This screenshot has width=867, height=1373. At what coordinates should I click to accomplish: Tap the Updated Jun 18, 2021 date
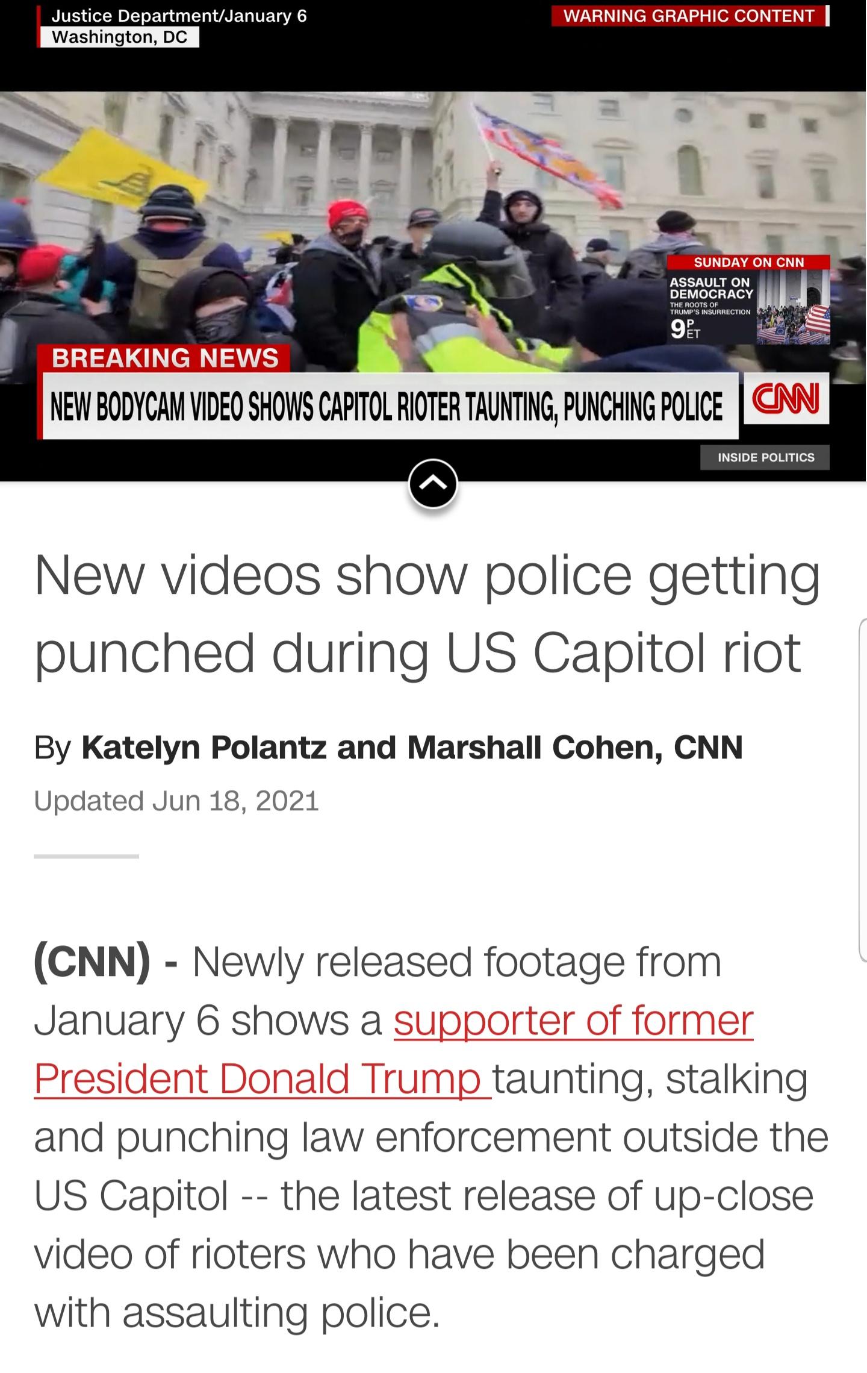pyautogui.click(x=176, y=801)
